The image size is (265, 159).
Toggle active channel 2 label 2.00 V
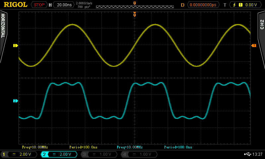coord(59,154)
